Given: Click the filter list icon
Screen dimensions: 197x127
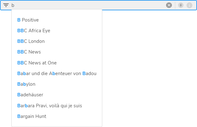Looking at the screenshot, I should (6, 5).
